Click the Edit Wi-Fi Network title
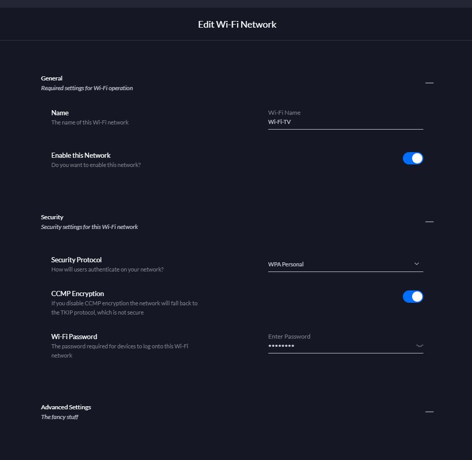Image resolution: width=472 pixels, height=460 pixels. [x=237, y=25]
